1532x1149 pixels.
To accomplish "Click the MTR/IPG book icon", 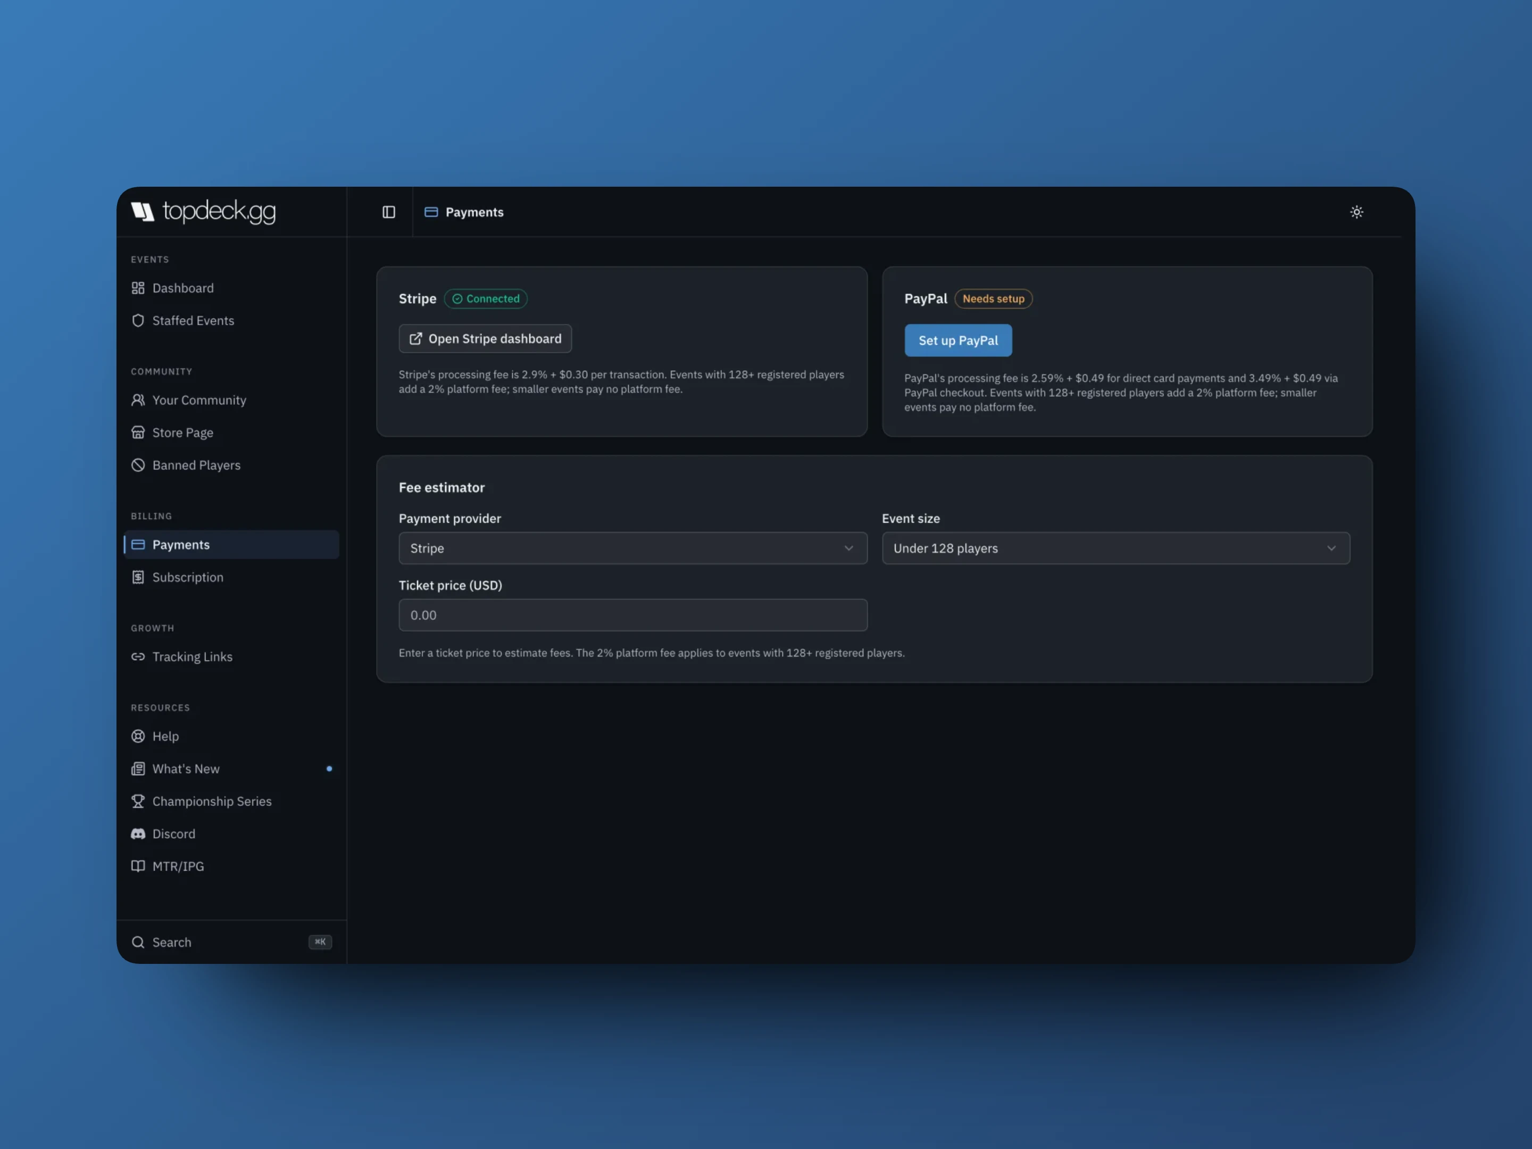I will click(x=138, y=867).
